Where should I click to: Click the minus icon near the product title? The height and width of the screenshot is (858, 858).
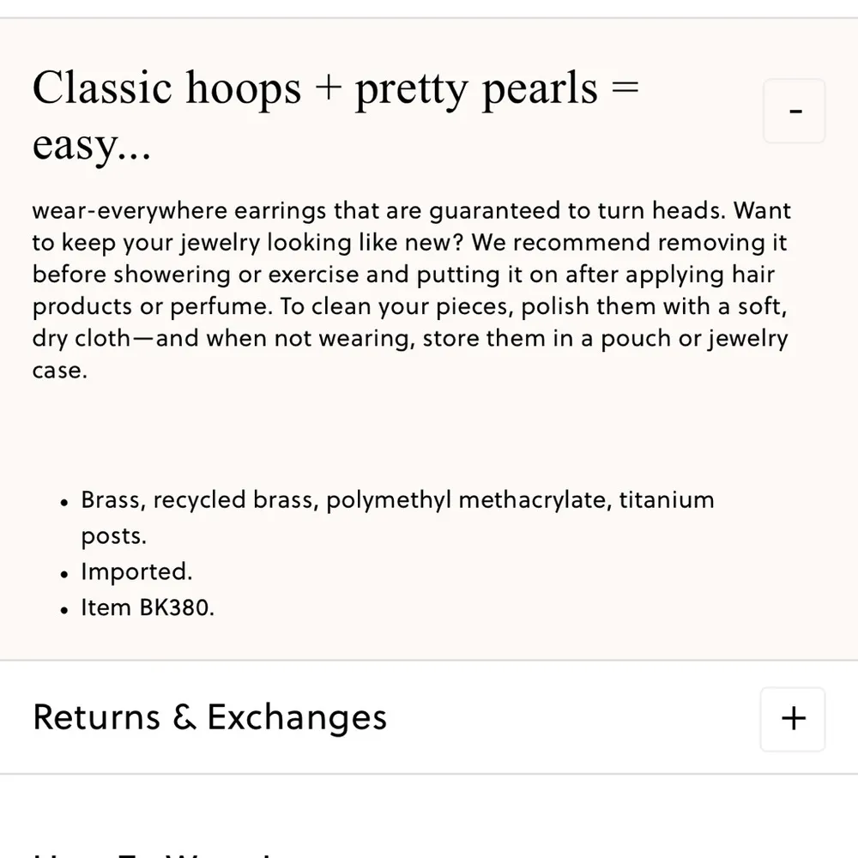tap(794, 111)
